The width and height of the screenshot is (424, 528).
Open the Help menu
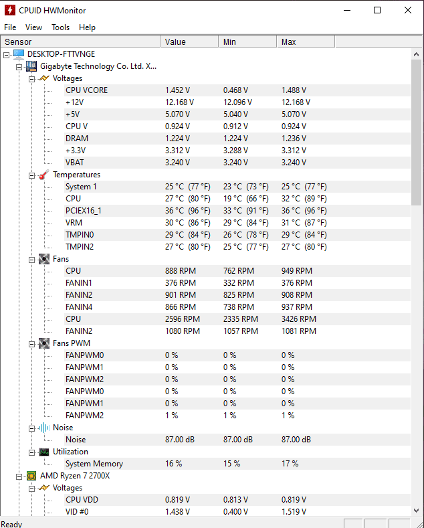87,27
